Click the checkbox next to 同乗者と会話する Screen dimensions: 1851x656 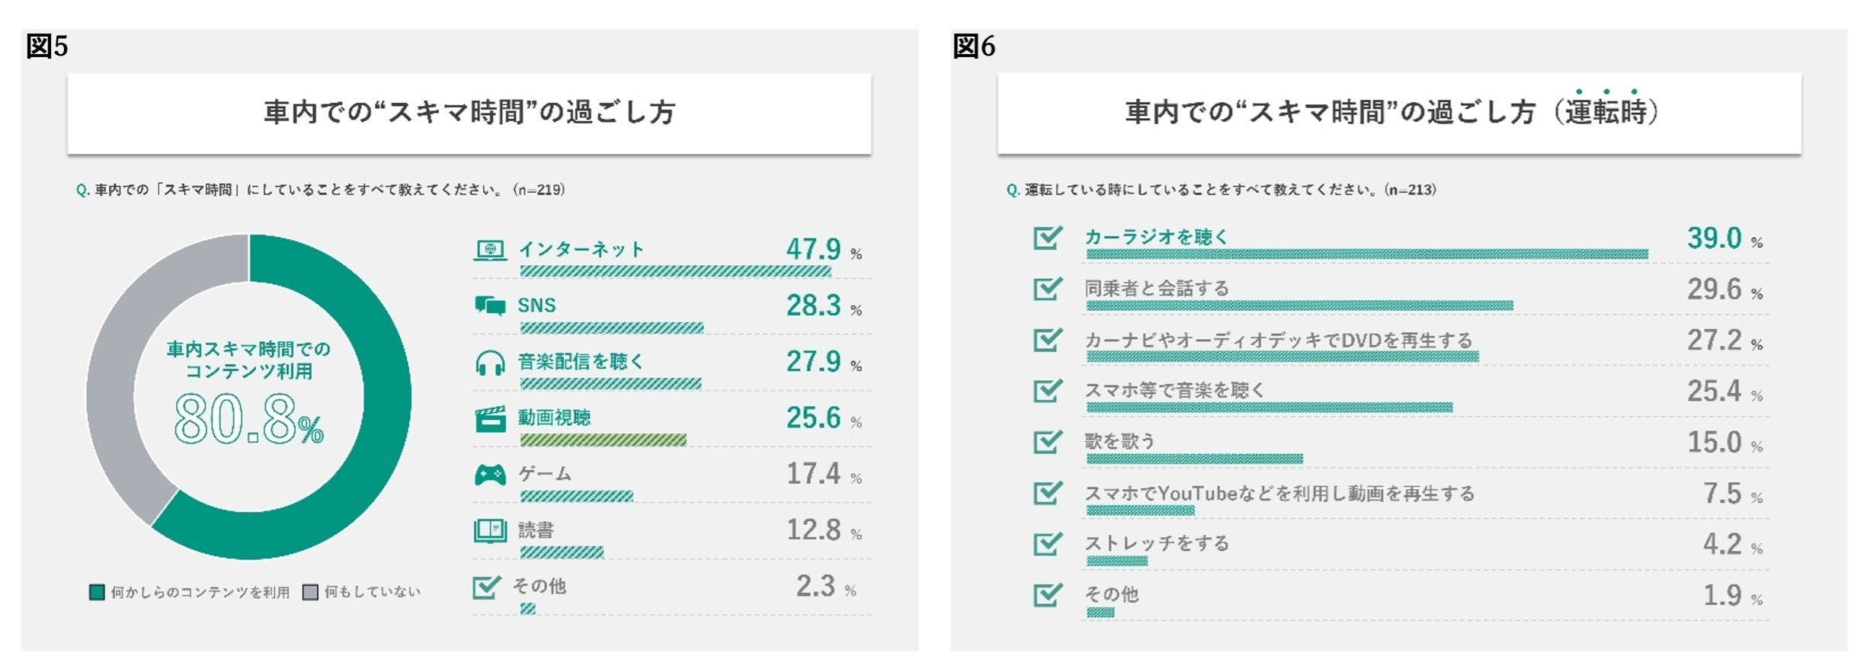coord(1048,289)
